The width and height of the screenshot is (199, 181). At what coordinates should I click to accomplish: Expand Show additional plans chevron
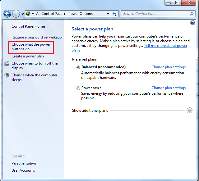click(189, 110)
